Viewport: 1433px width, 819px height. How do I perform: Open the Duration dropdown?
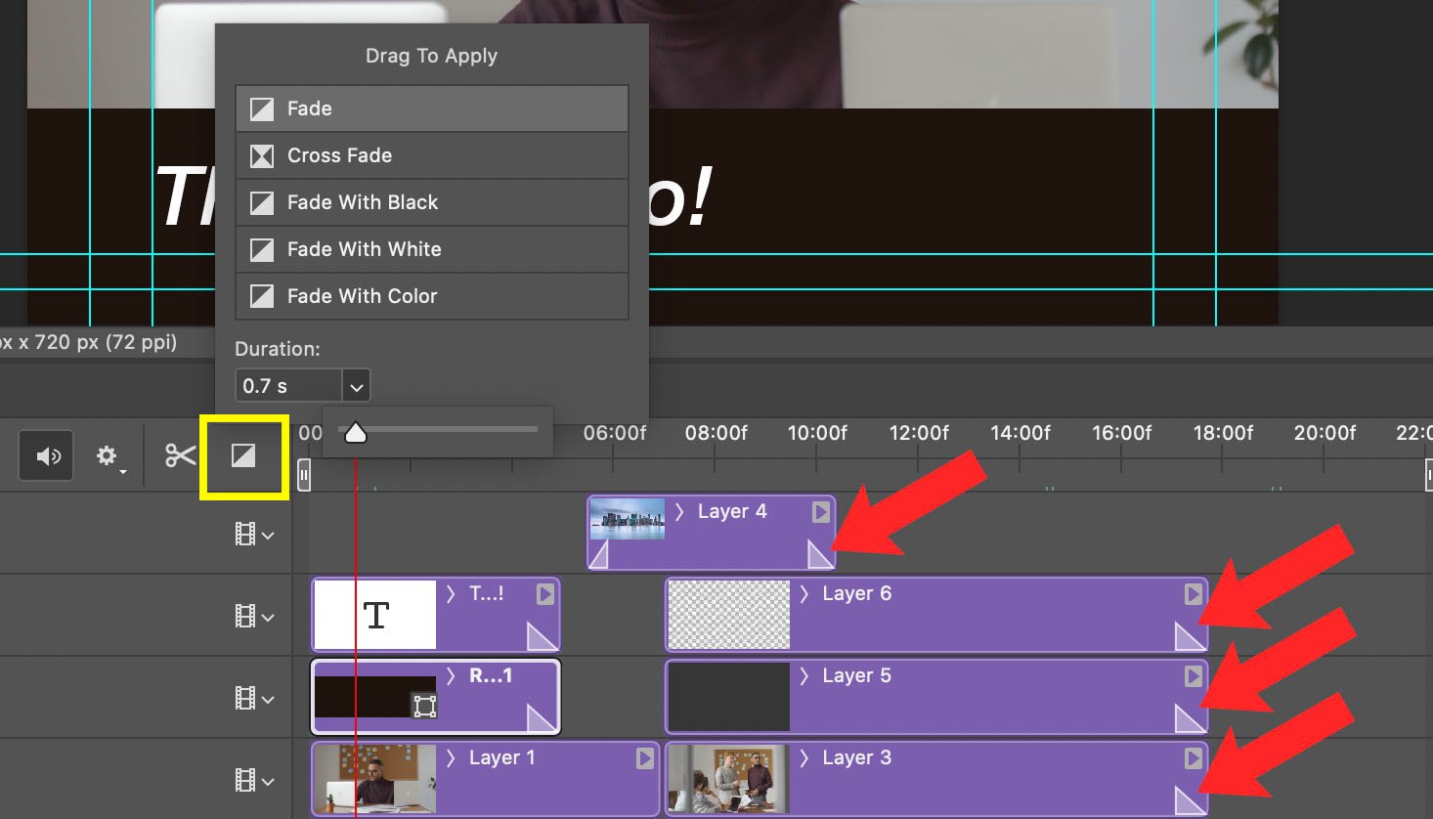tap(357, 385)
